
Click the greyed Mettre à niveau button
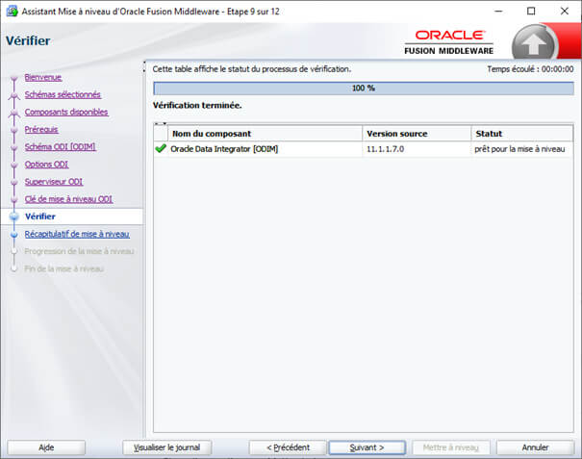point(451,447)
